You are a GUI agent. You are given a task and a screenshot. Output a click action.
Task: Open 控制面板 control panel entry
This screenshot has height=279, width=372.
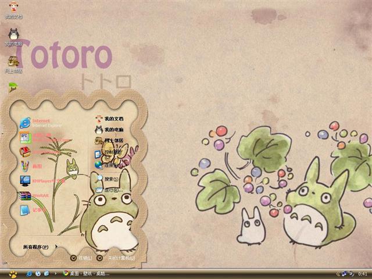tap(108, 153)
